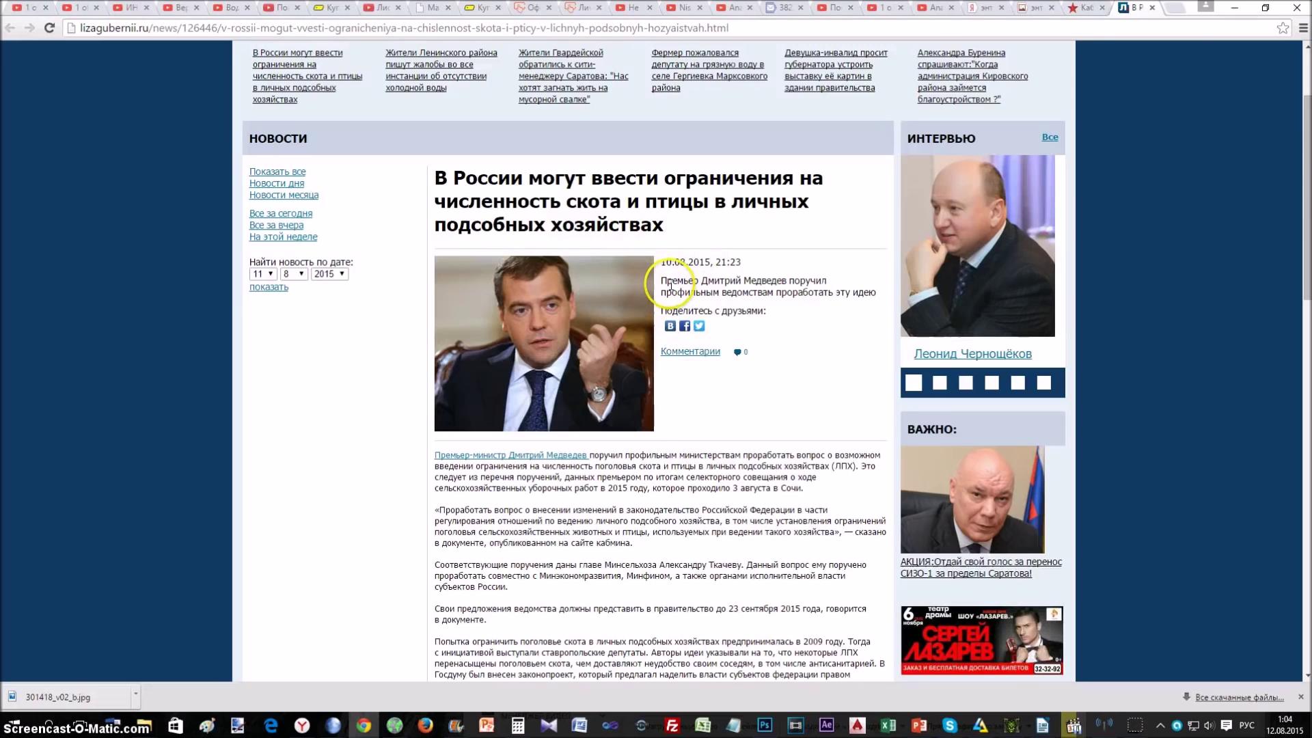The height and width of the screenshot is (738, 1312).
Task: Open Skype from the taskbar
Action: click(x=950, y=726)
